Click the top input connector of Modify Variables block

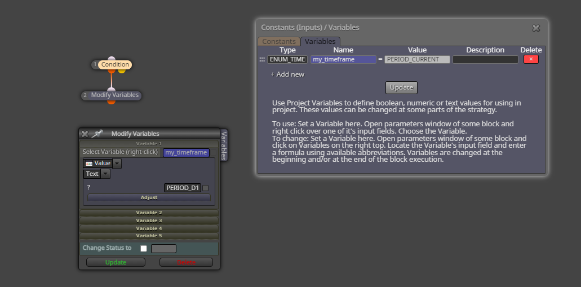111,89
